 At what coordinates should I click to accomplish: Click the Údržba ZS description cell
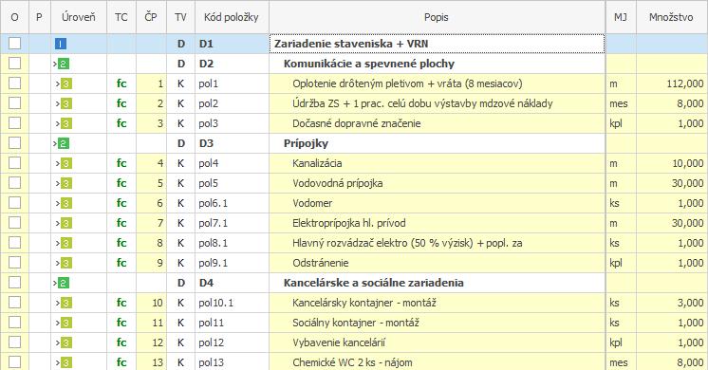click(x=438, y=103)
